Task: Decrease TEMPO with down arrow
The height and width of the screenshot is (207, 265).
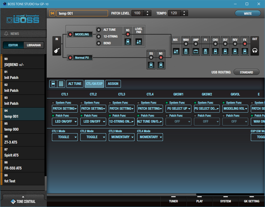Action: (184, 15)
